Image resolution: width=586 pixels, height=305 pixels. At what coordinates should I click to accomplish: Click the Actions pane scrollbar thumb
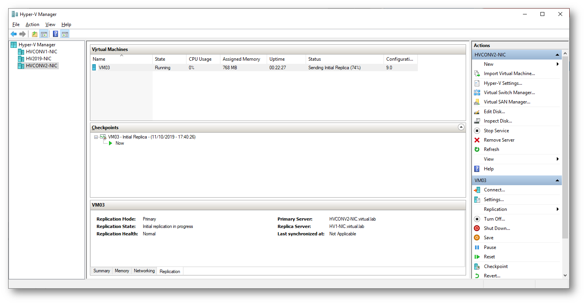(x=565, y=147)
